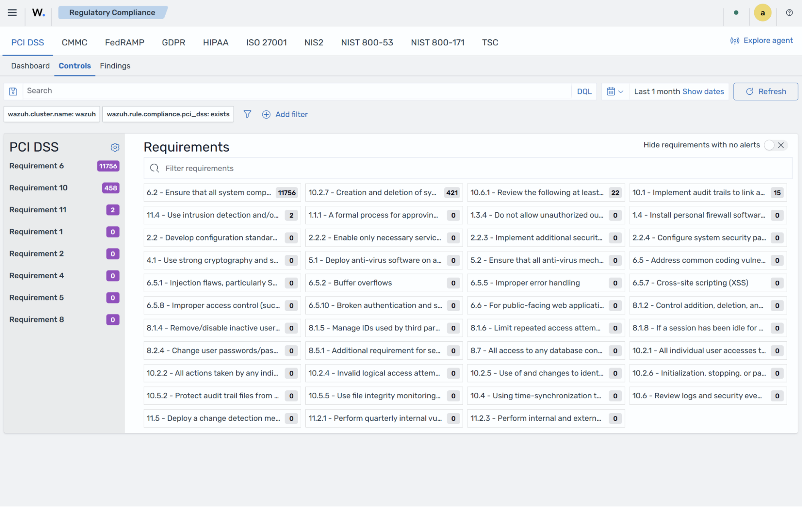
Task: Switch to the NIS2 tab
Action: tap(314, 43)
